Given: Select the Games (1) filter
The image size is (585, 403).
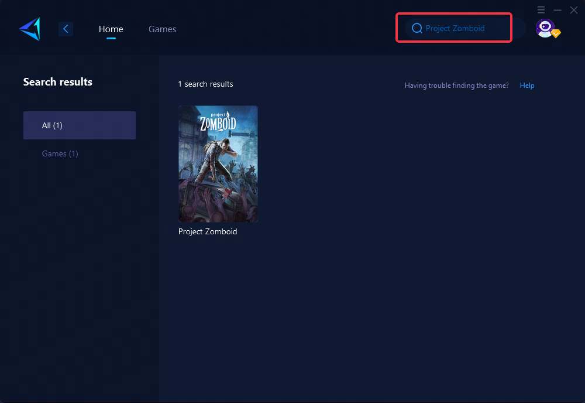Looking at the screenshot, I should (x=60, y=153).
